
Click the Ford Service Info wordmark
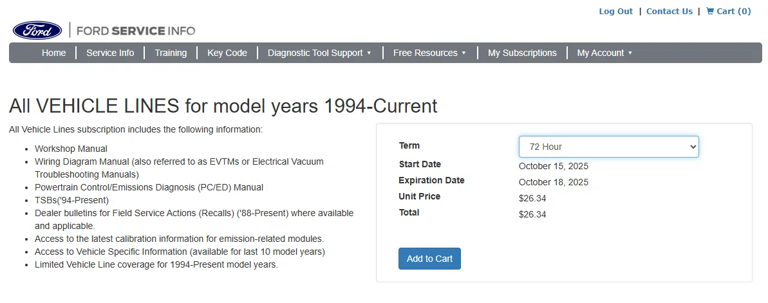[x=136, y=31]
